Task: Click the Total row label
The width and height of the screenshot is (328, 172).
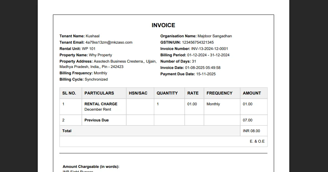Action: [67, 131]
